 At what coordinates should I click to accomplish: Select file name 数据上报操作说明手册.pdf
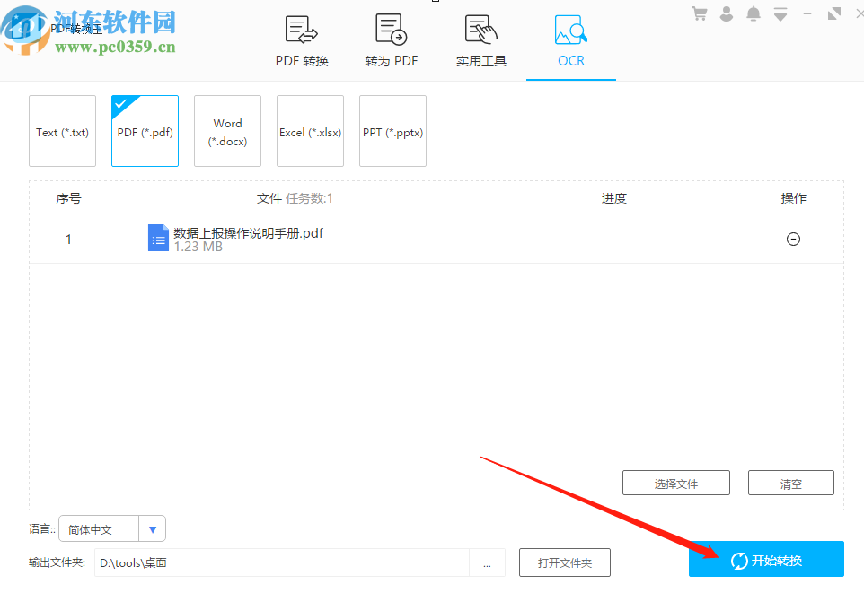pos(249,233)
